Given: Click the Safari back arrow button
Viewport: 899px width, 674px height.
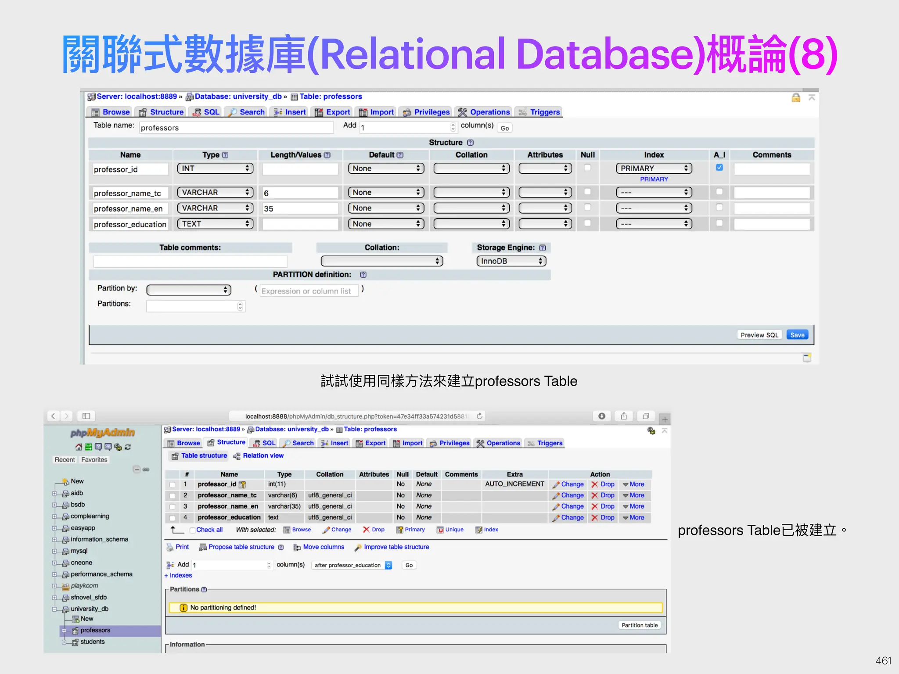Looking at the screenshot, I should point(53,416).
